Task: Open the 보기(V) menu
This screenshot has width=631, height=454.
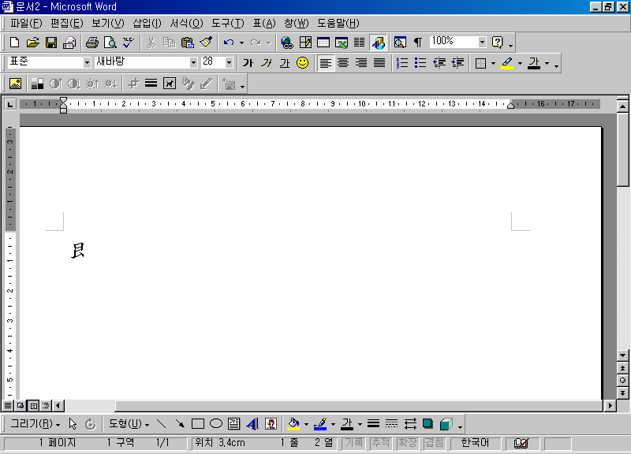Action: click(x=108, y=24)
